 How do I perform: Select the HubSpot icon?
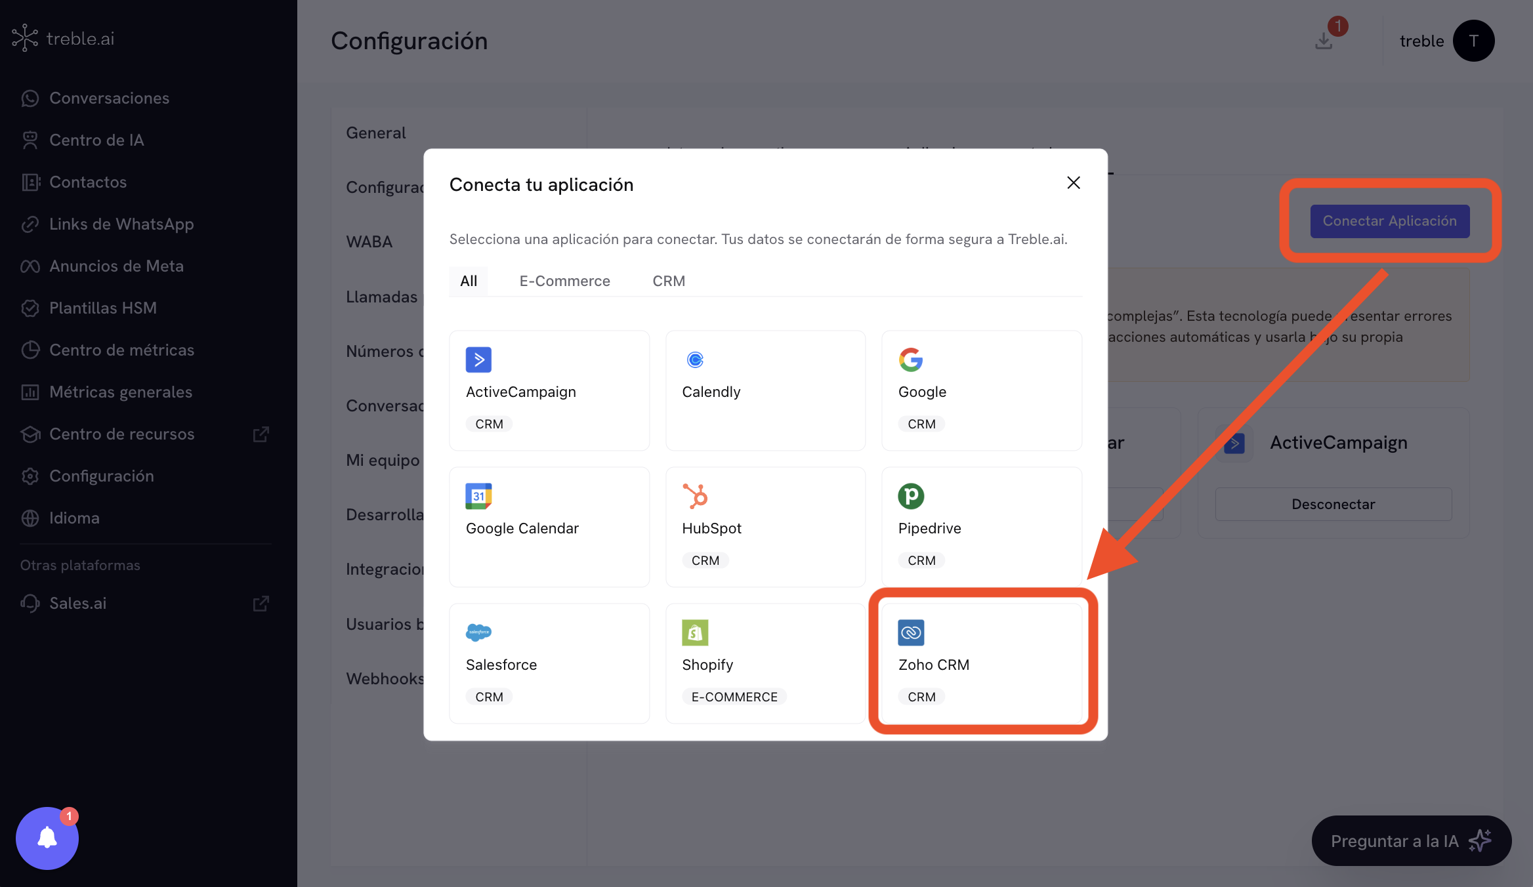696,496
